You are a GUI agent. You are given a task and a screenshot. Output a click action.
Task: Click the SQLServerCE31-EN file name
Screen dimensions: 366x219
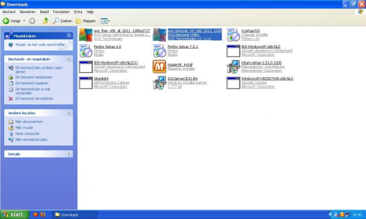[x=182, y=78]
